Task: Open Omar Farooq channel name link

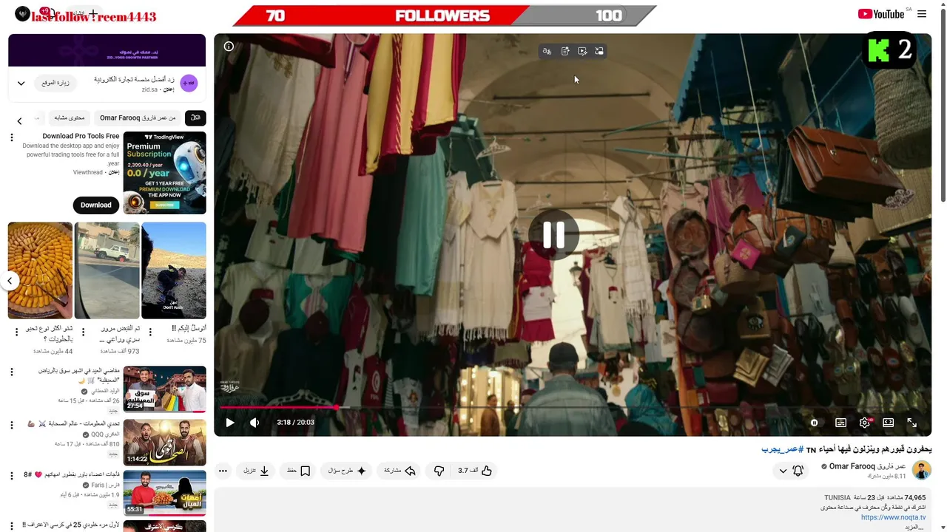Action: [x=867, y=466]
